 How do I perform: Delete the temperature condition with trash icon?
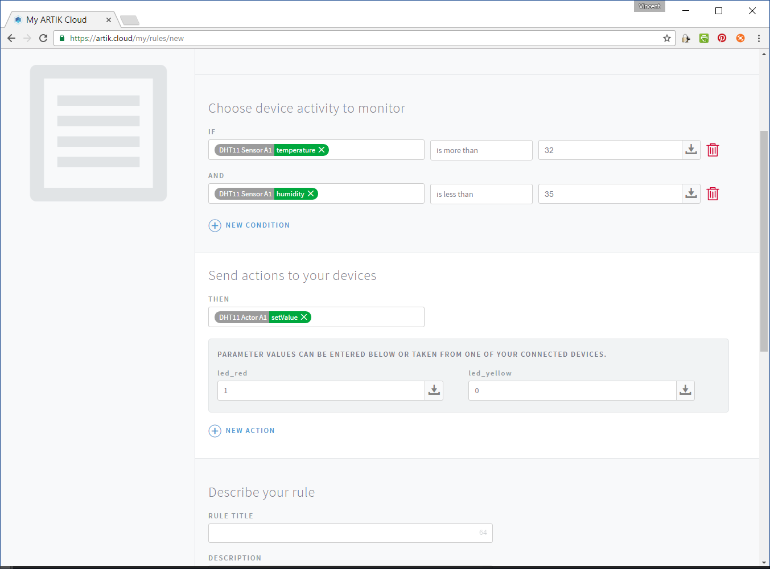point(713,150)
